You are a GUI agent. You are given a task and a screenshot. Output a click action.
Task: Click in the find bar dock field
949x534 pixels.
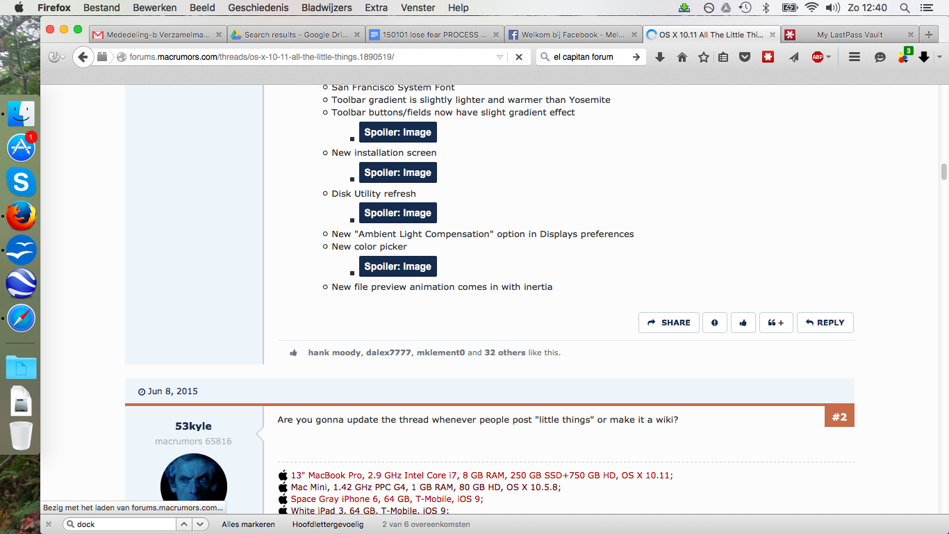pyautogui.click(x=118, y=524)
